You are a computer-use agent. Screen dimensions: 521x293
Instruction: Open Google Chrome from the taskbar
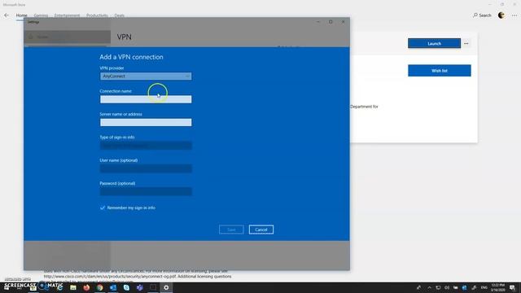(99, 287)
